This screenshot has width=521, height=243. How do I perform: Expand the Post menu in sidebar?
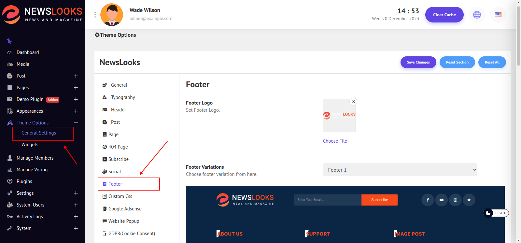coord(76,76)
